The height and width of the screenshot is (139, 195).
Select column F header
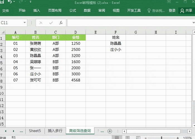[x=116, y=32]
